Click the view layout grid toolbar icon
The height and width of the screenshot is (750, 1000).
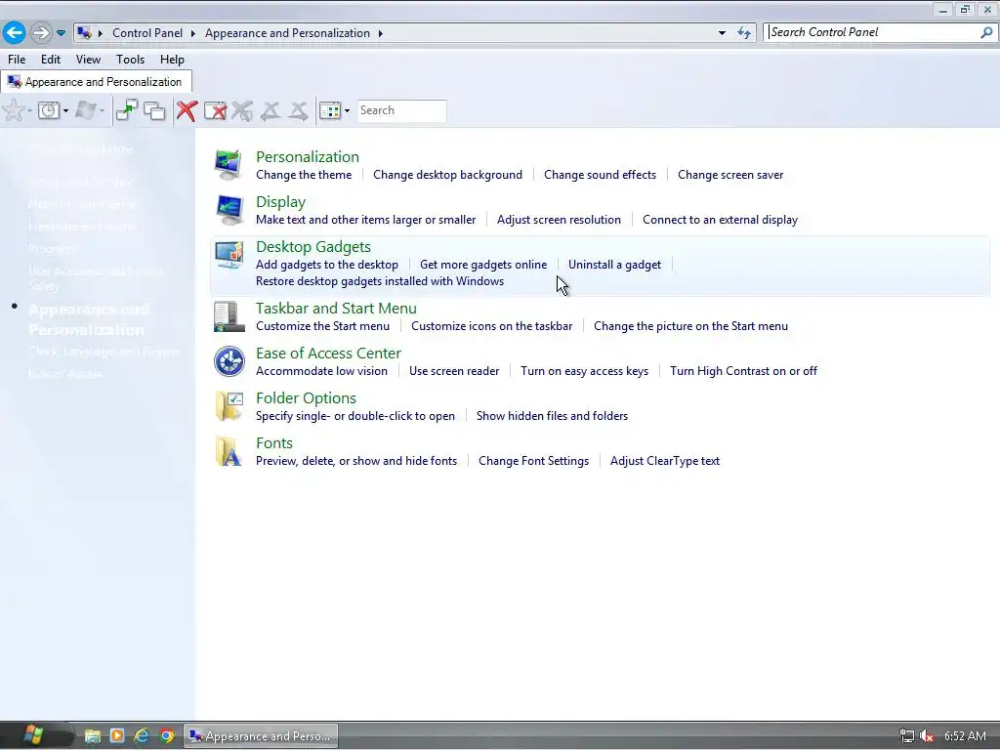pyautogui.click(x=330, y=111)
